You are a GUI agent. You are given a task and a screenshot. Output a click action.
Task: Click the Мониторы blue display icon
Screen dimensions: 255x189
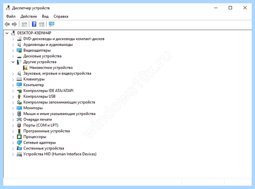pyautogui.click(x=19, y=108)
